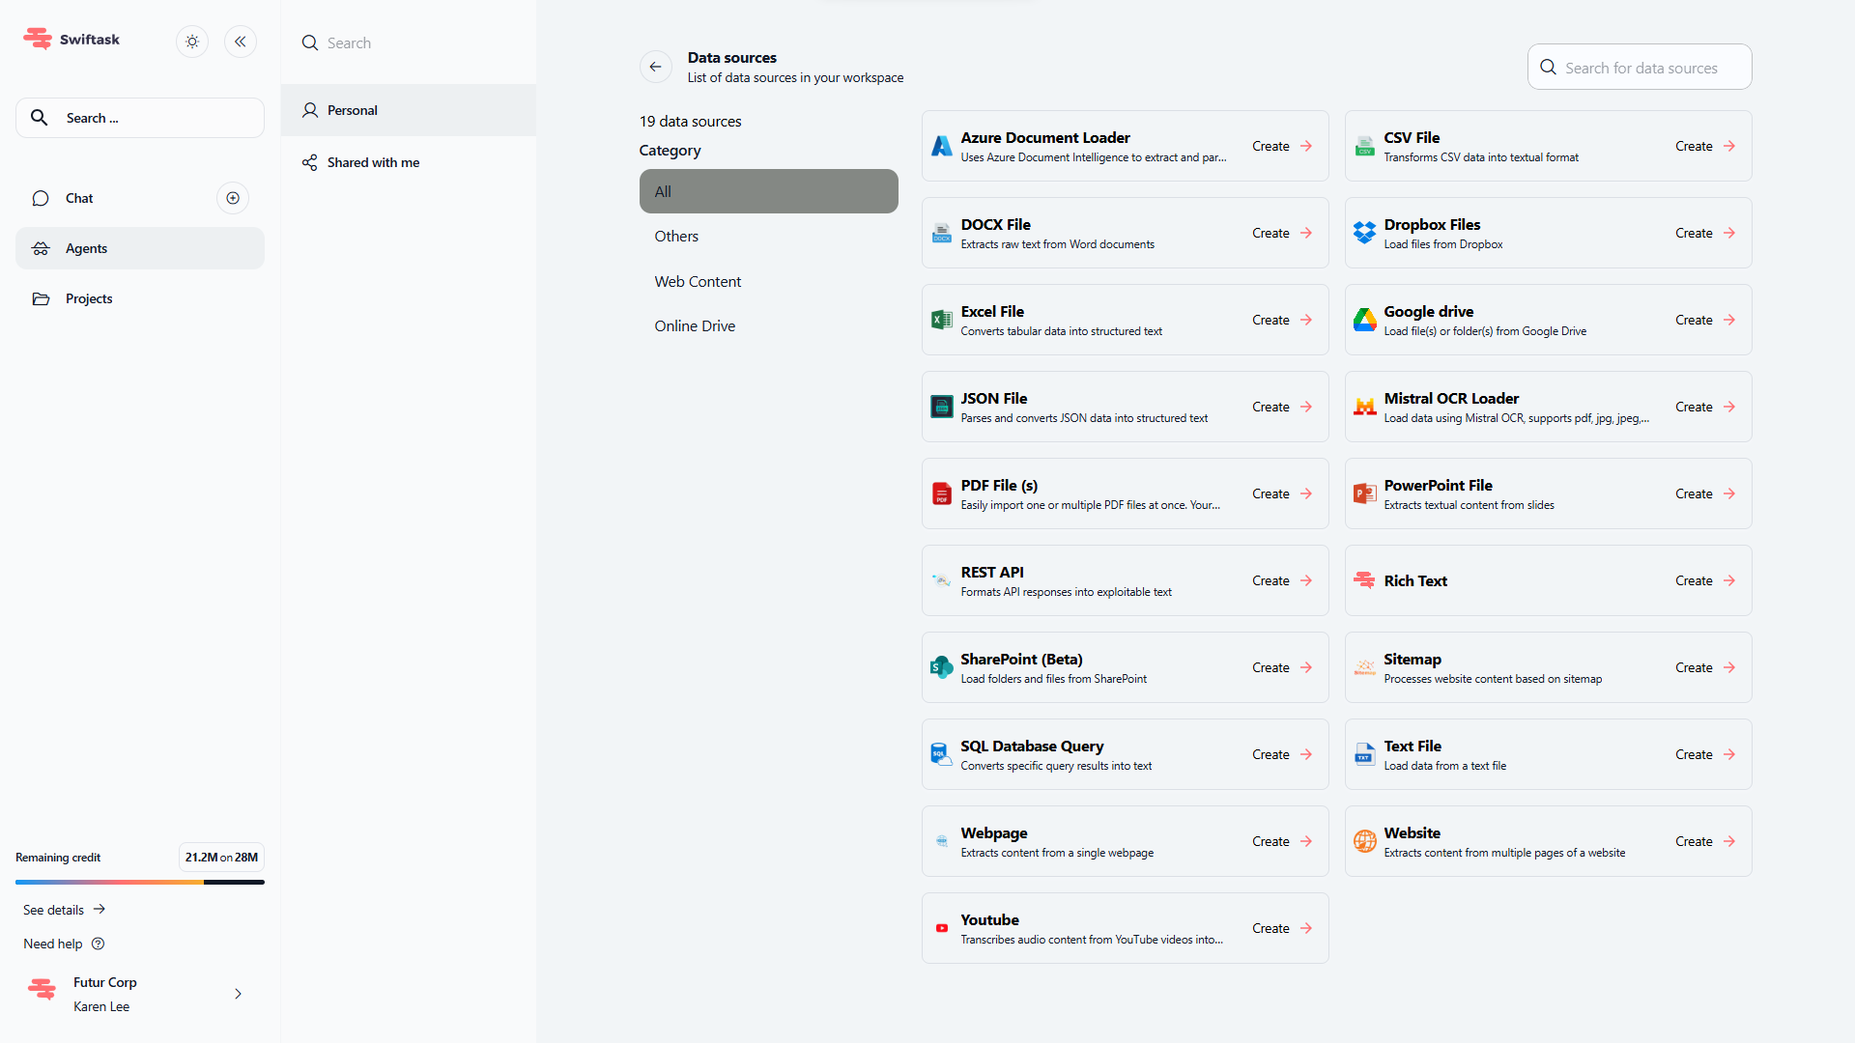This screenshot has height=1043, width=1855.
Task: Expand the Futur Corp account chevron
Action: click(238, 994)
